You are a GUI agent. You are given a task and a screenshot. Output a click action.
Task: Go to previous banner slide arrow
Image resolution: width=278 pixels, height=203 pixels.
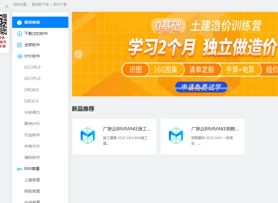click(x=78, y=54)
